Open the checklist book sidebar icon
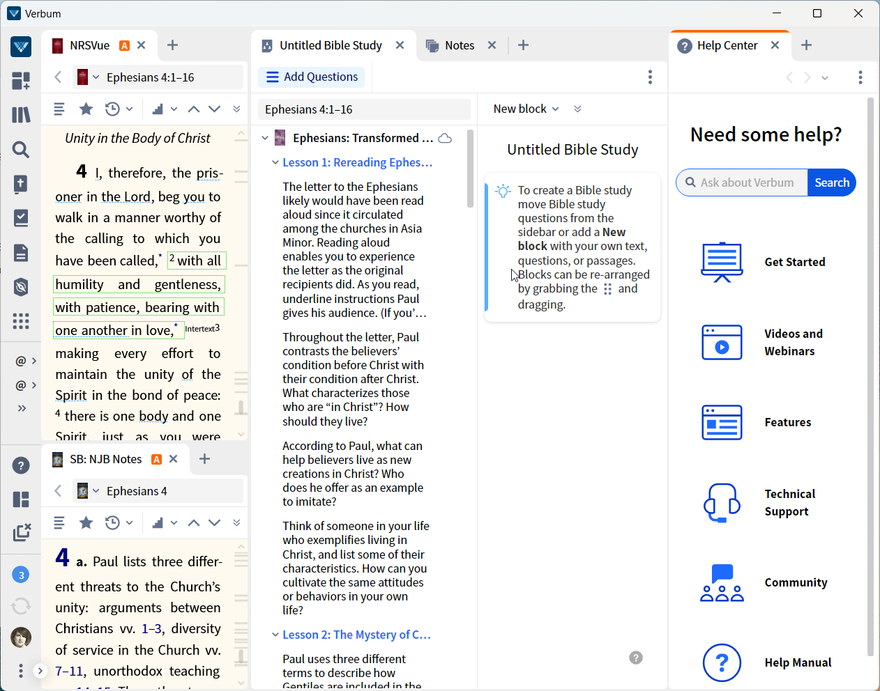 pyautogui.click(x=21, y=218)
